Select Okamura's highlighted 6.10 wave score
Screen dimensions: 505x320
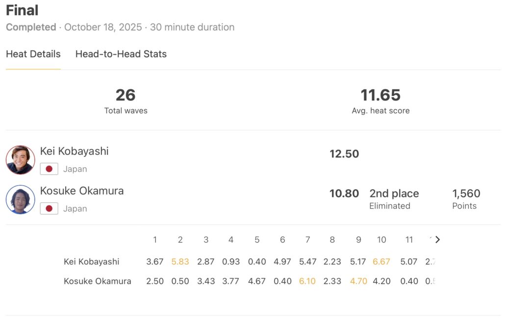click(307, 281)
